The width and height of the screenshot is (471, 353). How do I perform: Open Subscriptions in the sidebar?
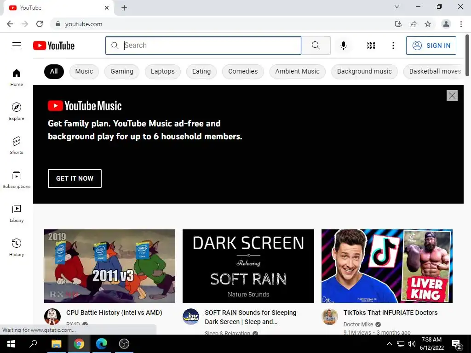pos(17,180)
